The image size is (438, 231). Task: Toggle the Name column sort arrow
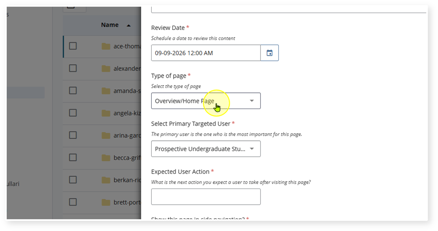point(129,25)
